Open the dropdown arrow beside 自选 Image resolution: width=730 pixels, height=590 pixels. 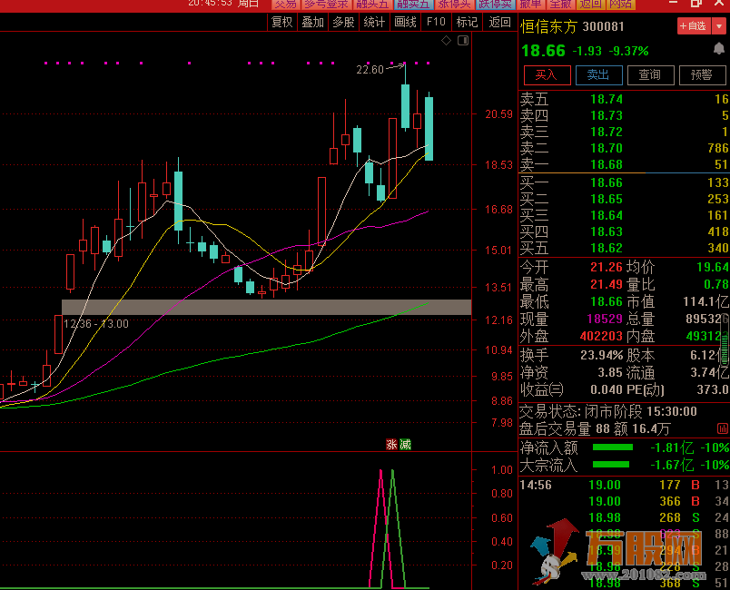pos(720,26)
